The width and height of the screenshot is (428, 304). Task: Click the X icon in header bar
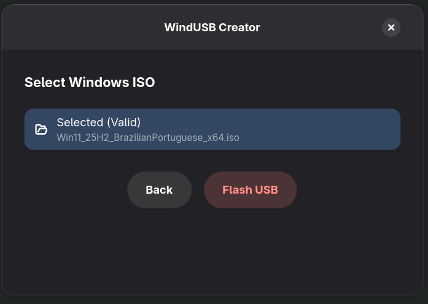391,27
